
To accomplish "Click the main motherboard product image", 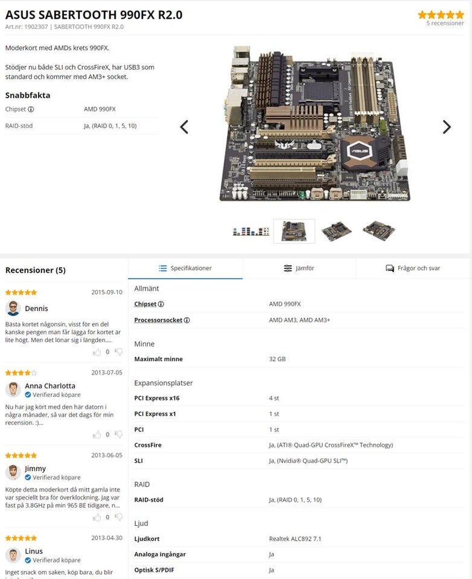I will click(315, 124).
